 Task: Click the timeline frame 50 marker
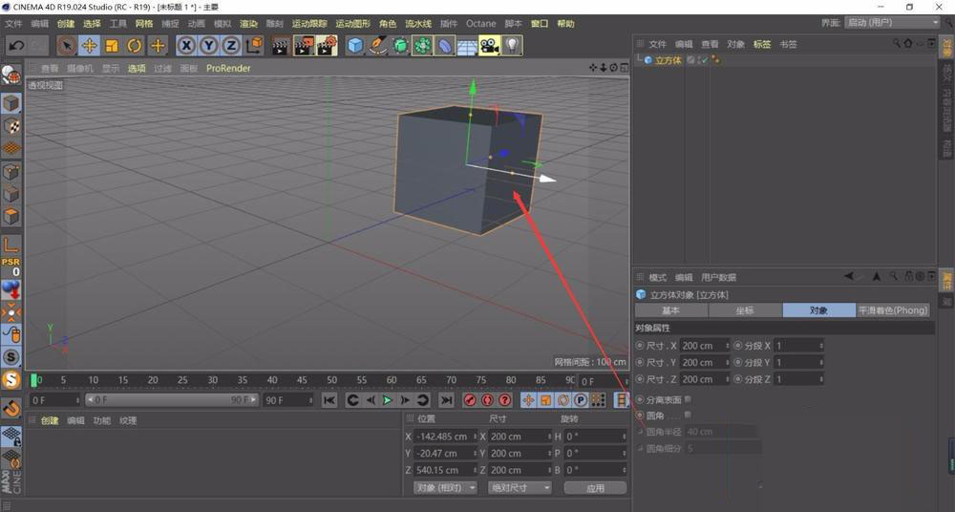tap(331, 380)
